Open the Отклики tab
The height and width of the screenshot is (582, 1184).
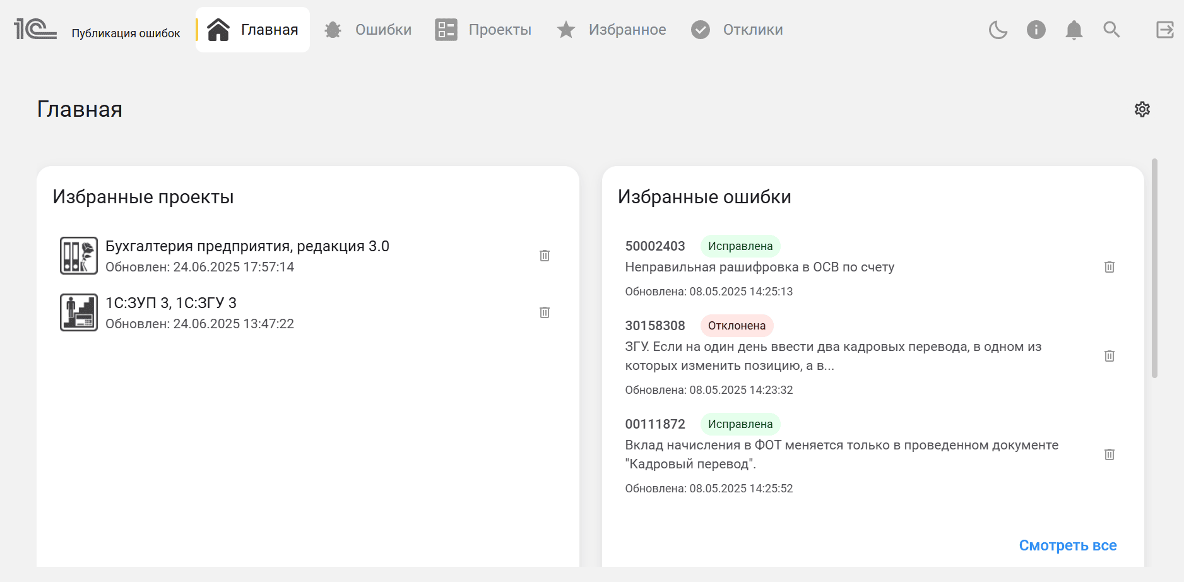[737, 30]
